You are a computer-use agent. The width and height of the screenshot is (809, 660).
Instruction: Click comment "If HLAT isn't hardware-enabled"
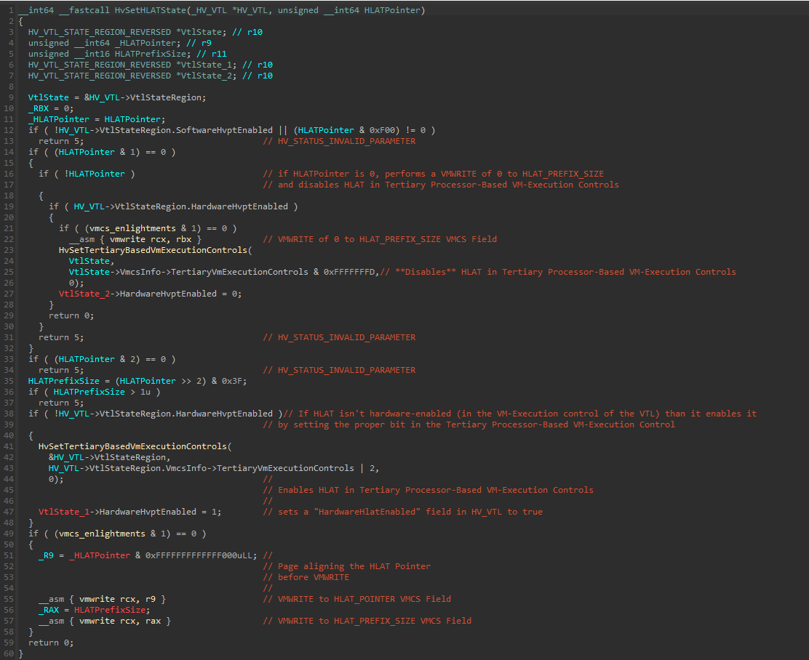point(520,414)
